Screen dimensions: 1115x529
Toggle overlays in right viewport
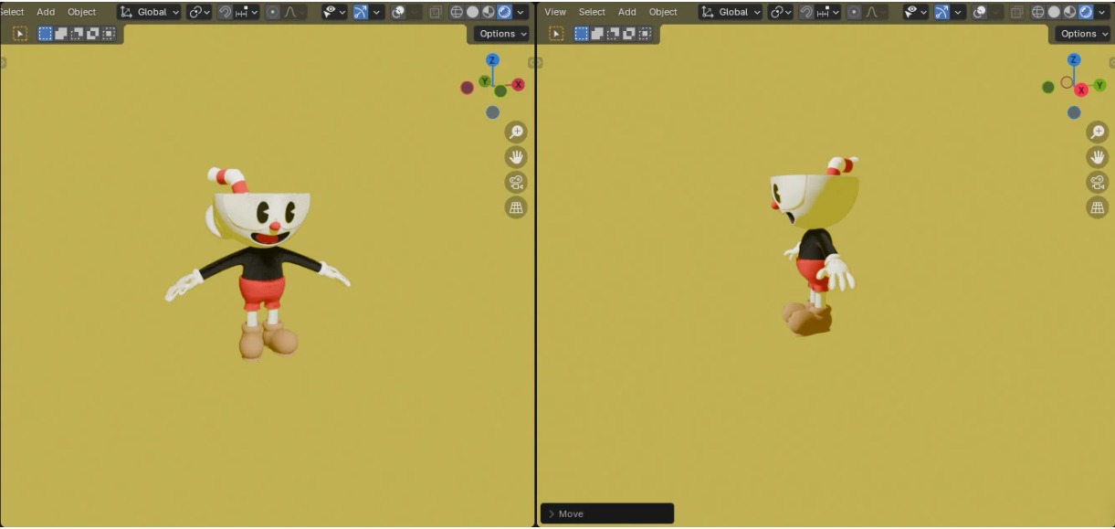pyautogui.click(x=980, y=12)
